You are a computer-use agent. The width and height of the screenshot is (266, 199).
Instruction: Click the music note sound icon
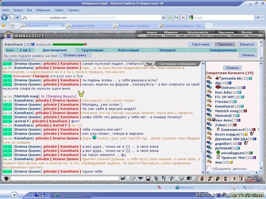pyautogui.click(x=172, y=179)
